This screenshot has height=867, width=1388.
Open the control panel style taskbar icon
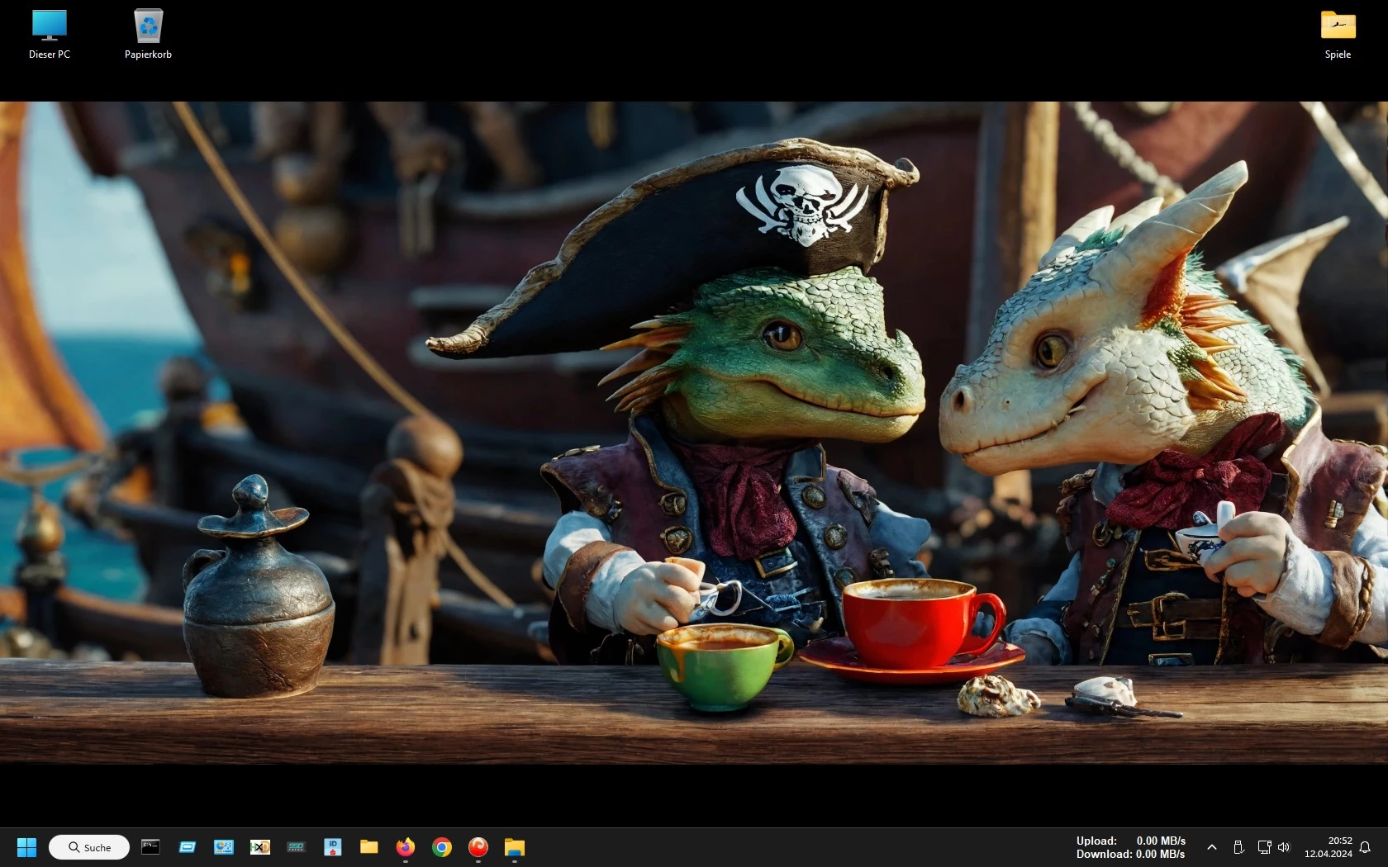pyautogui.click(x=224, y=847)
